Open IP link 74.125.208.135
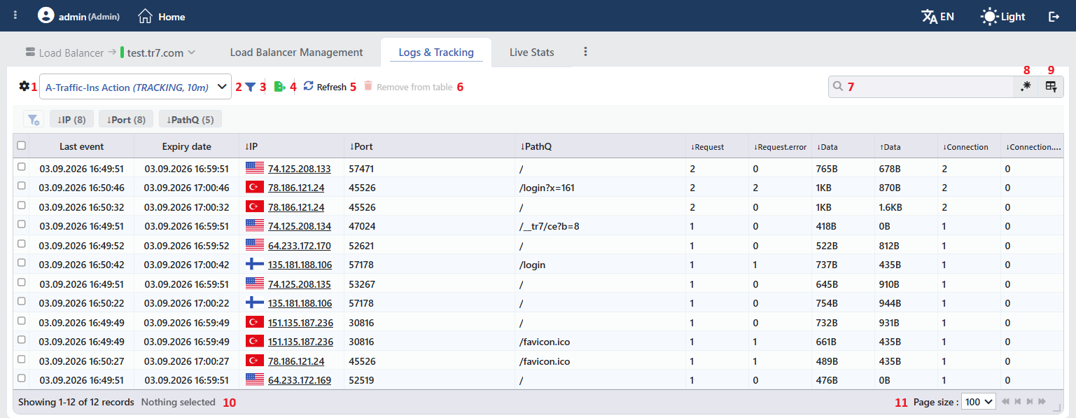1076x418 pixels. (x=300, y=284)
